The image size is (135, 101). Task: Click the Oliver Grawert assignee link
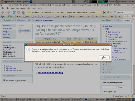click(91, 42)
